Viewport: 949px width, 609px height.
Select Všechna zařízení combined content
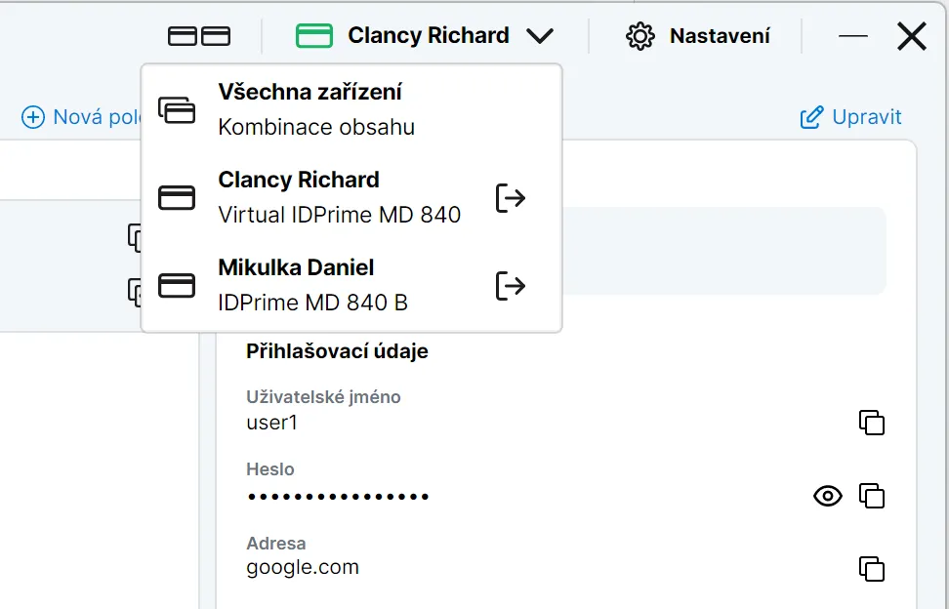point(351,109)
